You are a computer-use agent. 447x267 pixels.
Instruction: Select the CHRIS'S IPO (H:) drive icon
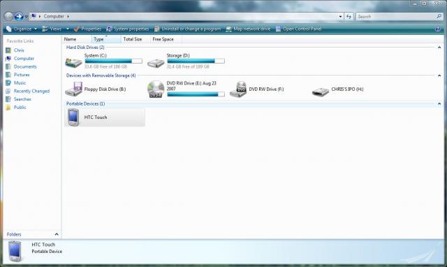[x=321, y=92]
